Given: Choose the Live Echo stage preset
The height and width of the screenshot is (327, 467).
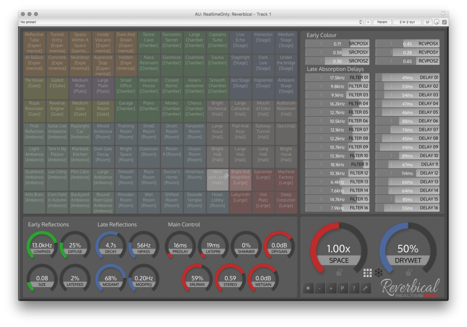Looking at the screenshot, I should (240, 43).
